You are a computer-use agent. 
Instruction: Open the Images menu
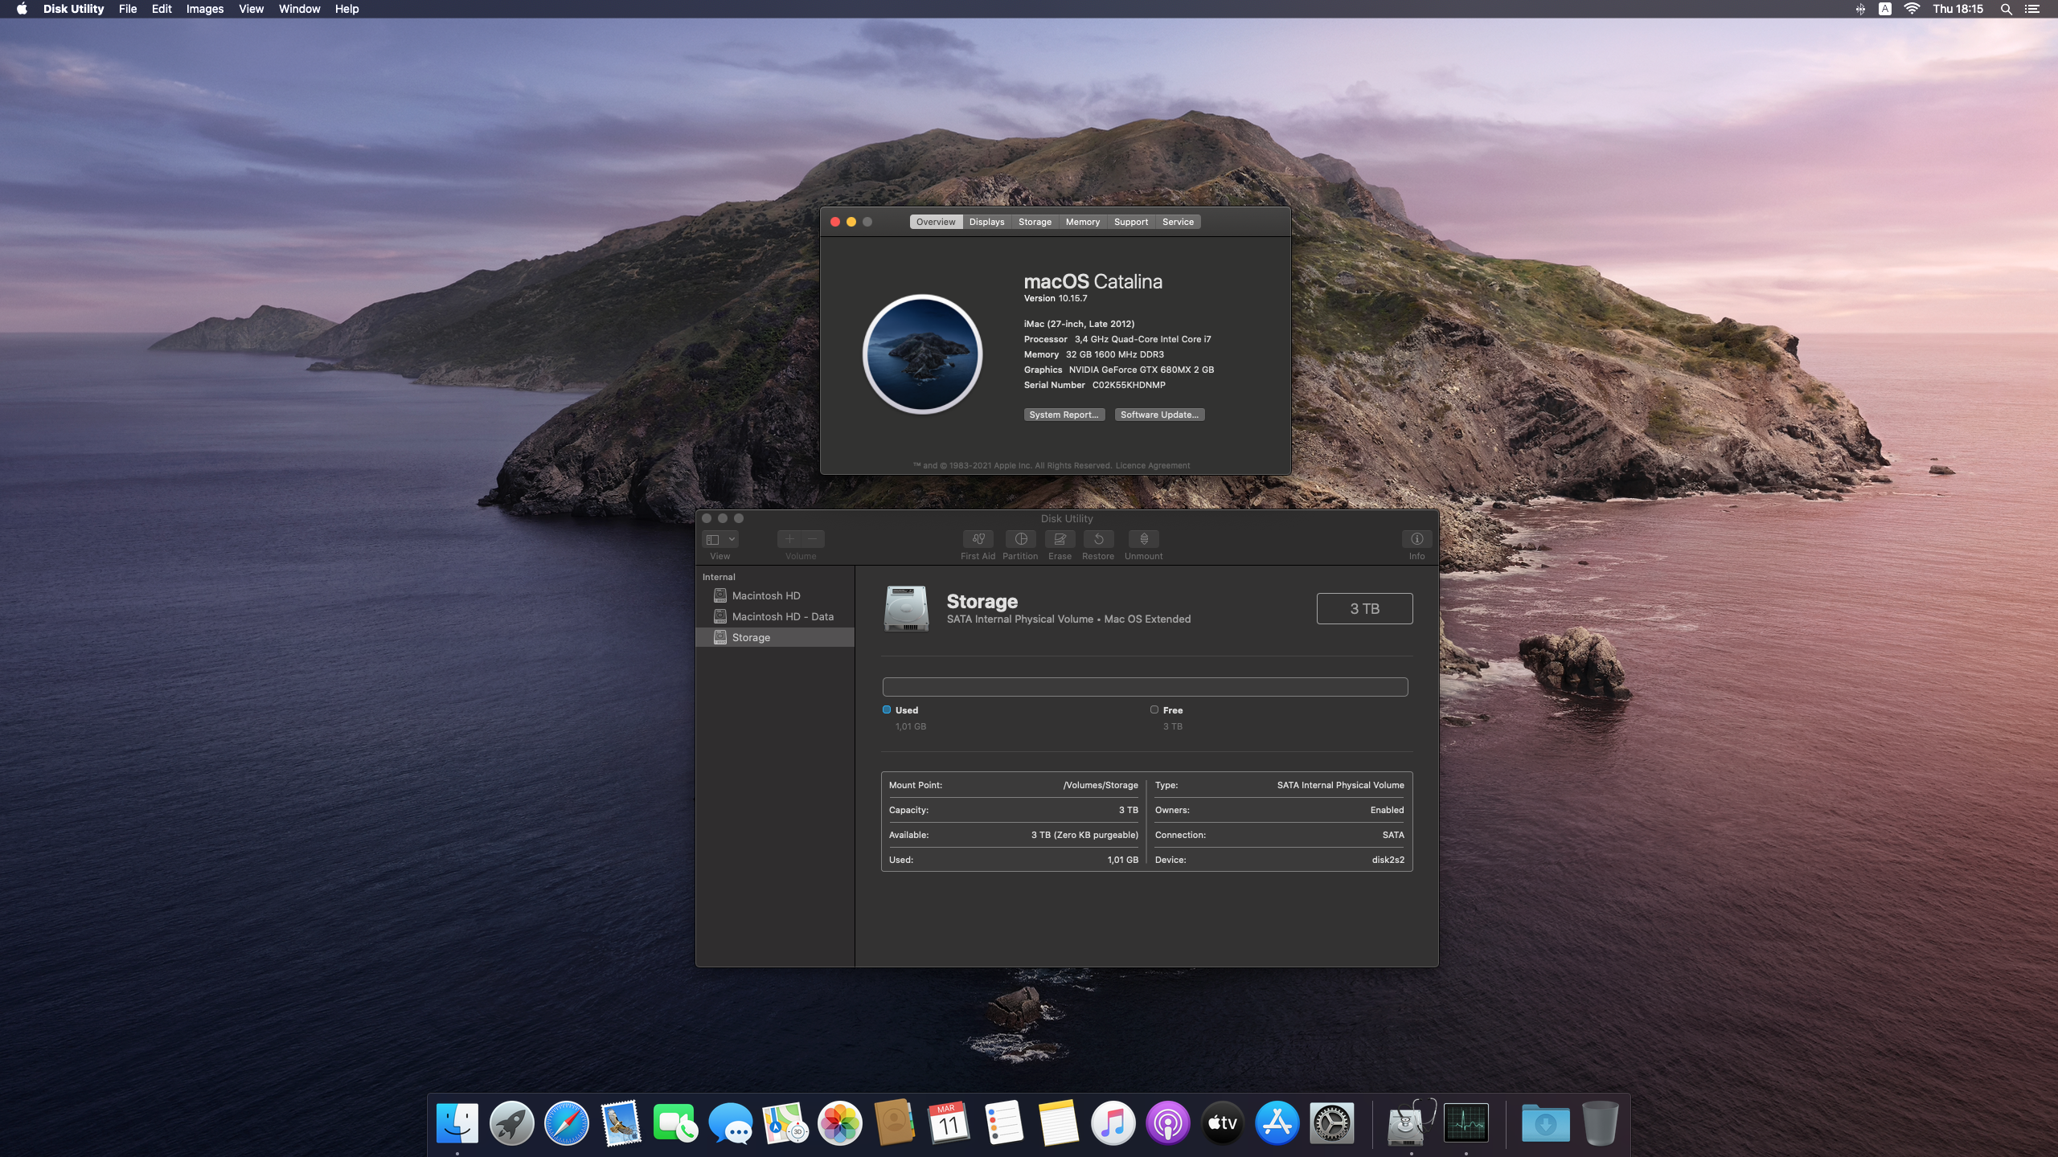pyautogui.click(x=204, y=9)
